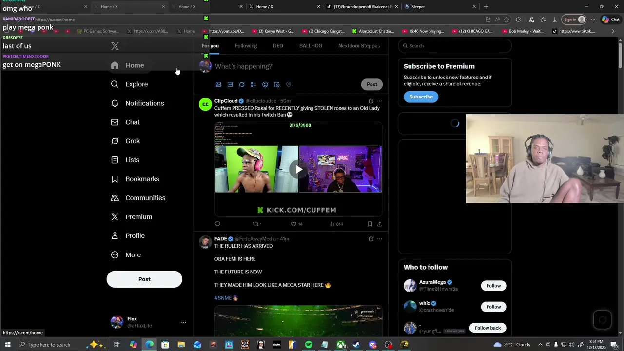Click the Bookmarks ribbon icon in sidebar

click(x=115, y=179)
